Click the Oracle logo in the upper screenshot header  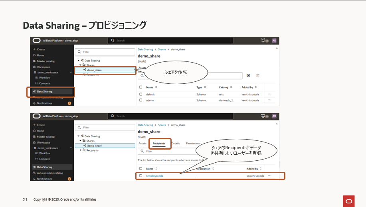tap(36, 40)
